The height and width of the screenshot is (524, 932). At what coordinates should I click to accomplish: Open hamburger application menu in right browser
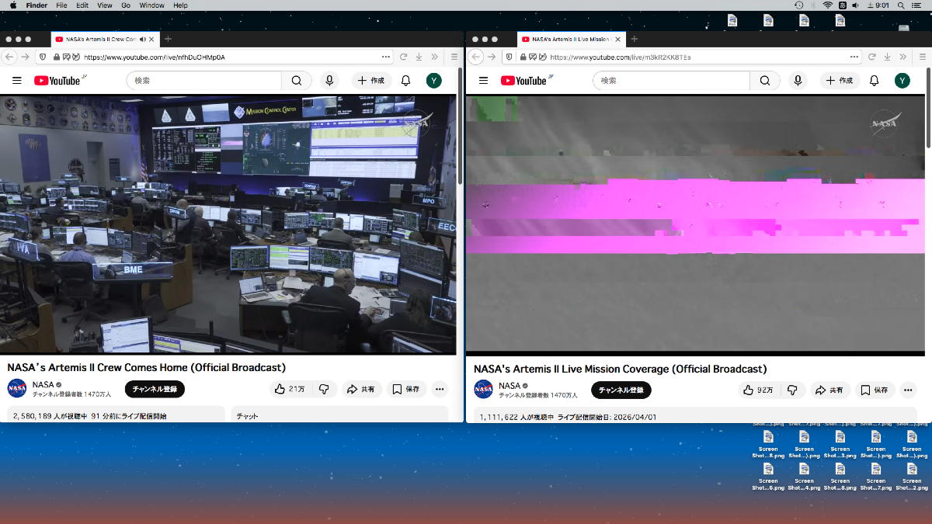pyautogui.click(x=921, y=57)
